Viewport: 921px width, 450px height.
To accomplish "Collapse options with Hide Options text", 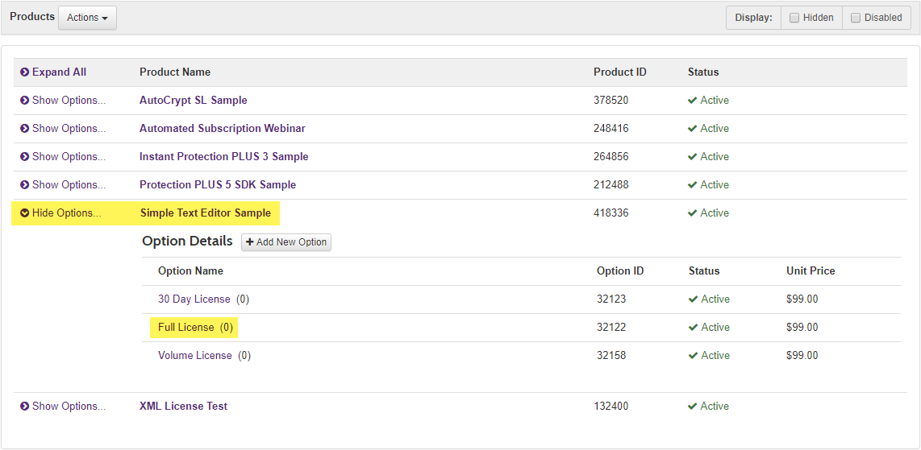I will click(x=68, y=213).
